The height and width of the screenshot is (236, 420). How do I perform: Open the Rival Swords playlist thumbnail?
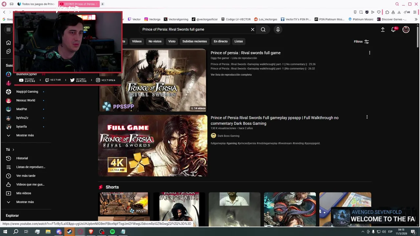[x=153, y=81]
